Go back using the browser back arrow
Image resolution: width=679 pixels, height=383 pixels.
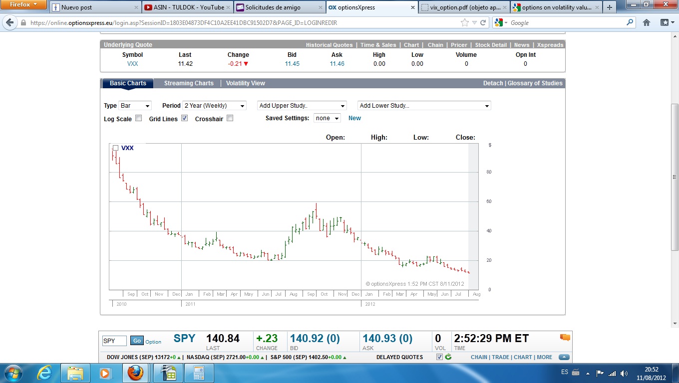(9, 23)
